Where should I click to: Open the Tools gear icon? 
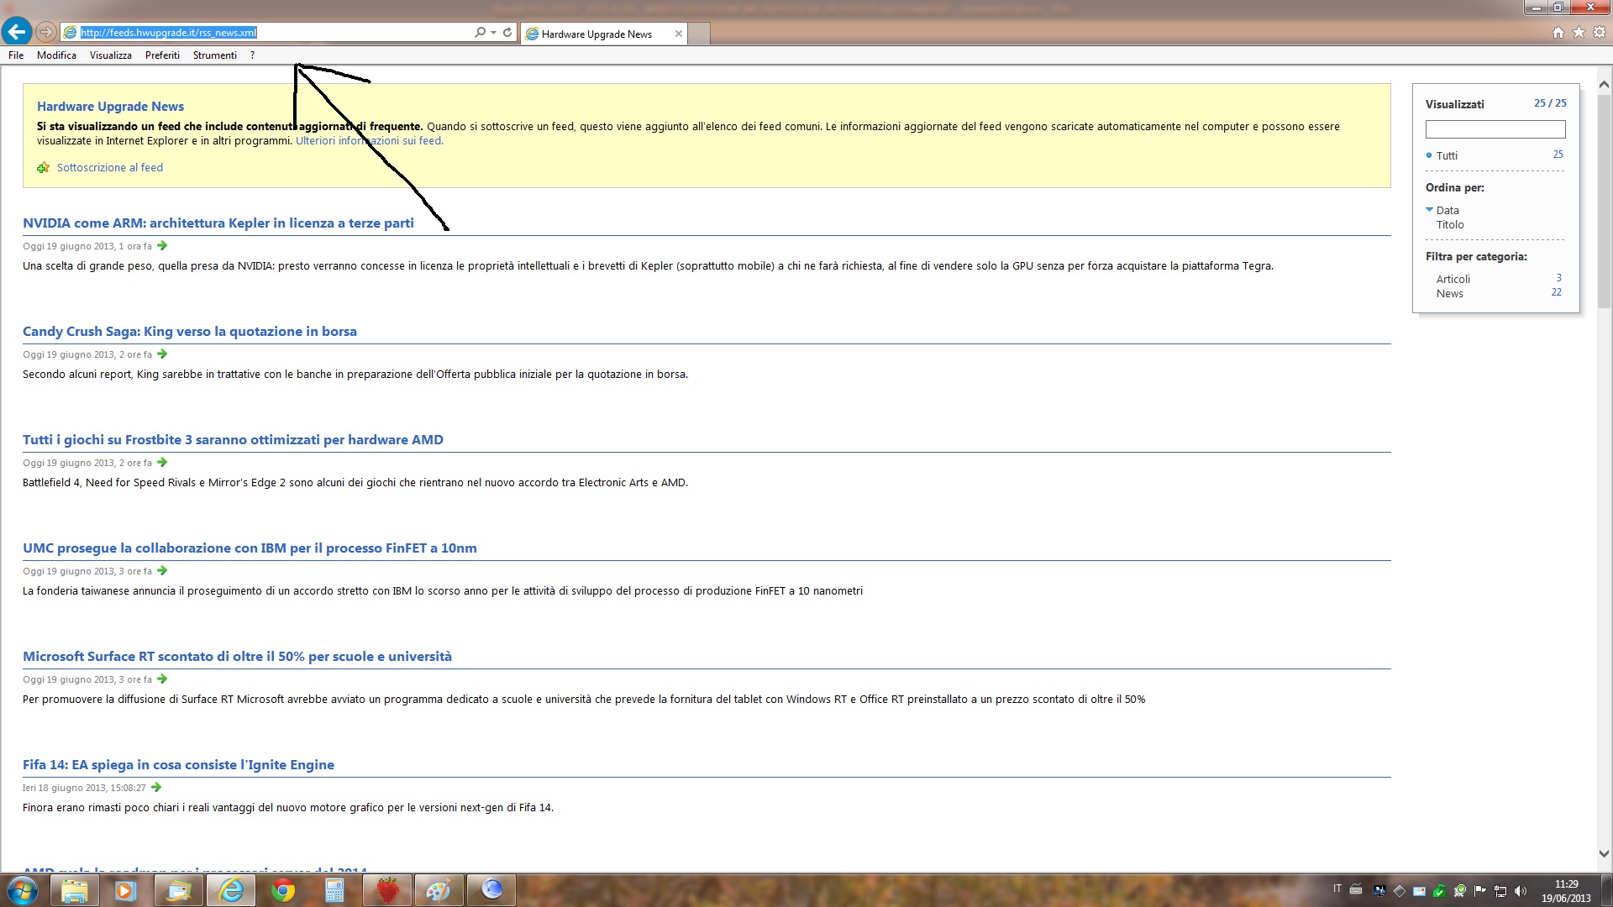1600,32
